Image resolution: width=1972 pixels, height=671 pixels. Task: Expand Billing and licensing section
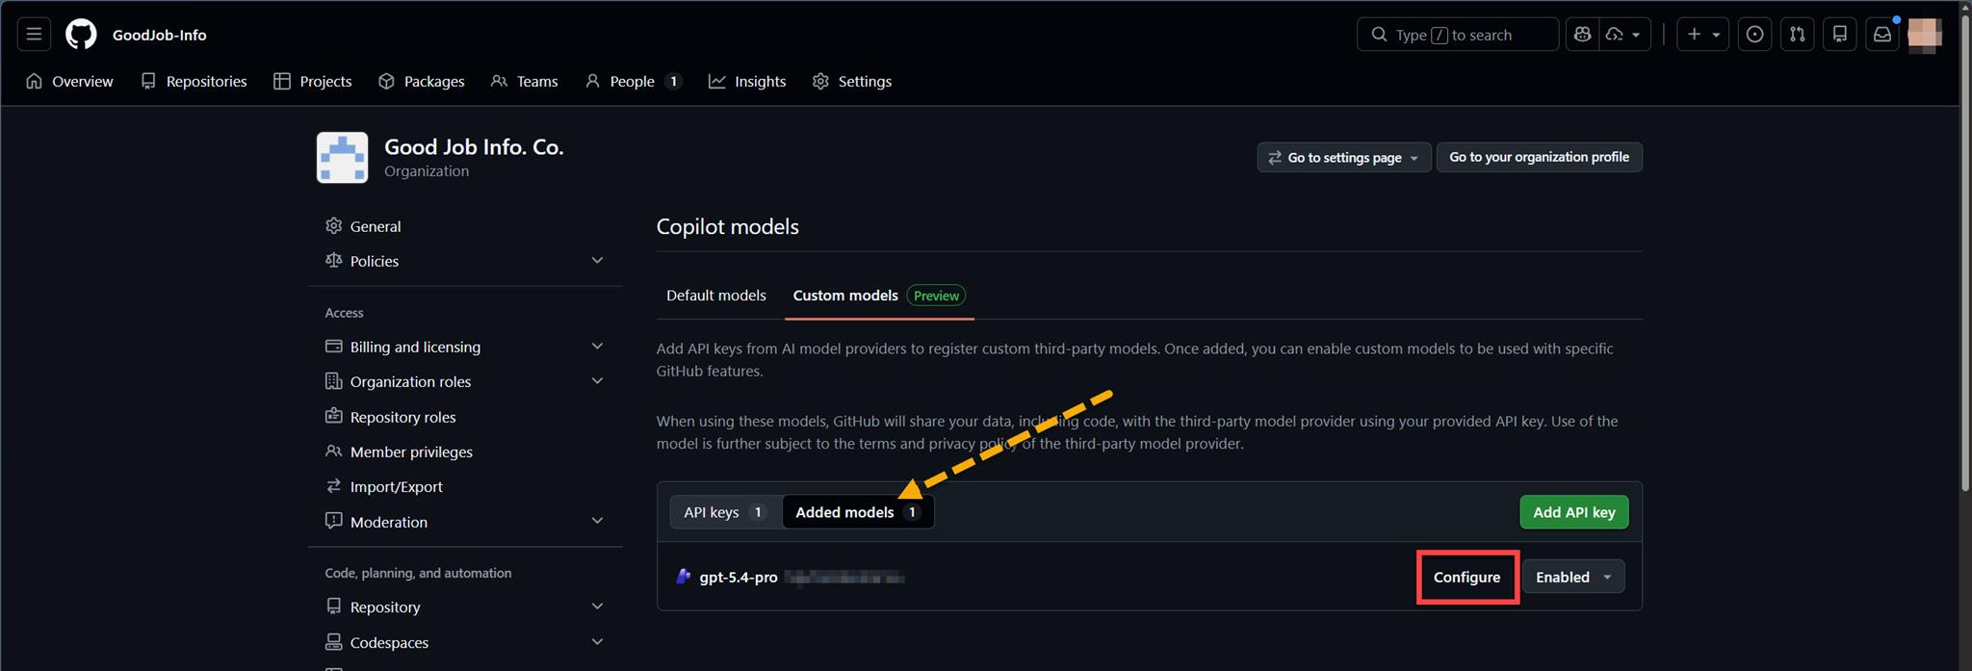(x=597, y=347)
